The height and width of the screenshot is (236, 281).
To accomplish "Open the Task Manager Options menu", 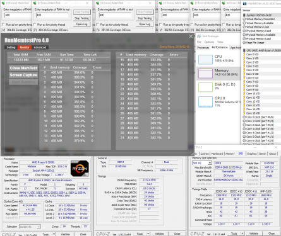I will 209,42.
